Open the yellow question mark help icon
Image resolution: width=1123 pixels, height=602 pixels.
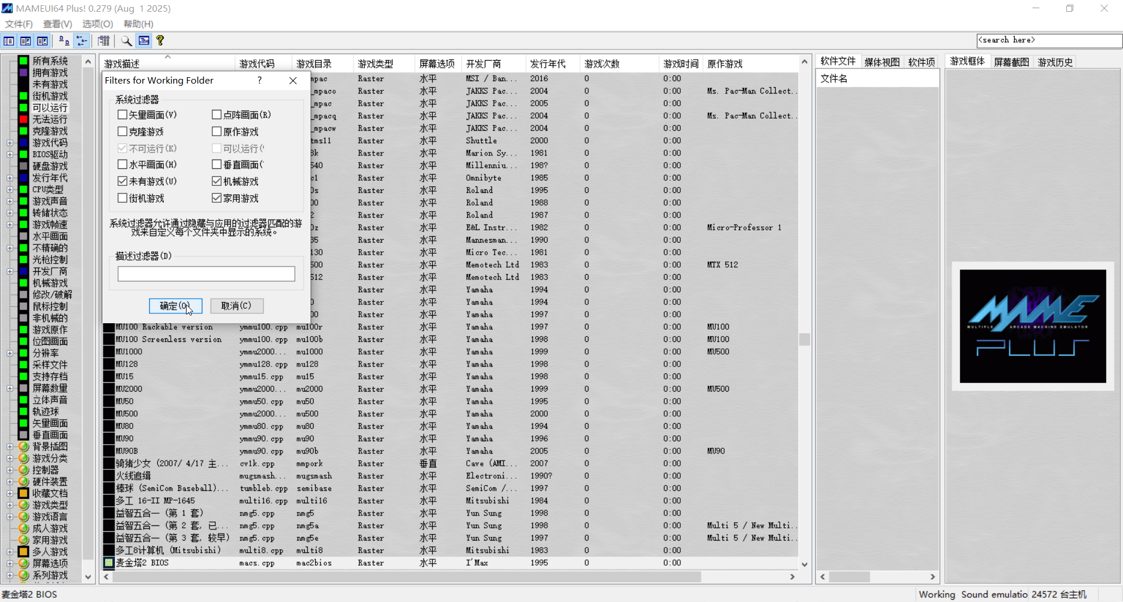coord(160,40)
